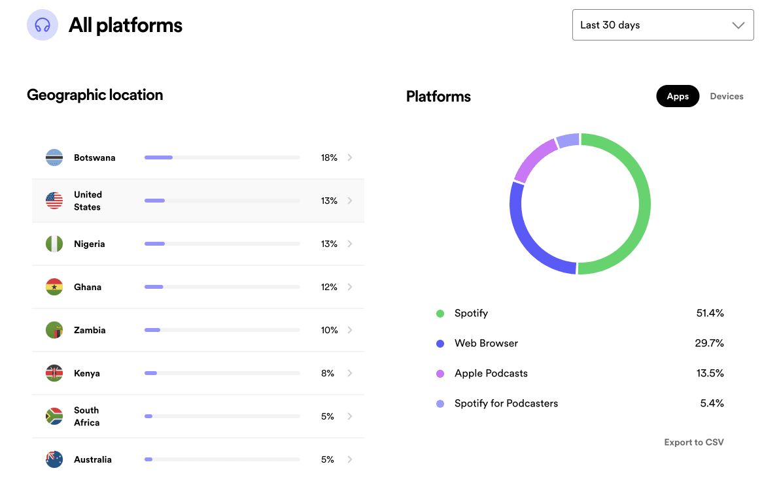Image resolution: width=779 pixels, height=477 pixels.
Task: Switch to the Devices tab
Action: point(726,96)
